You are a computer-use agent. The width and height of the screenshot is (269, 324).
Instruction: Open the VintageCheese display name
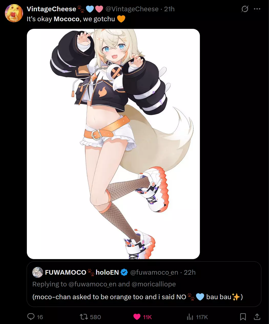[51, 9]
